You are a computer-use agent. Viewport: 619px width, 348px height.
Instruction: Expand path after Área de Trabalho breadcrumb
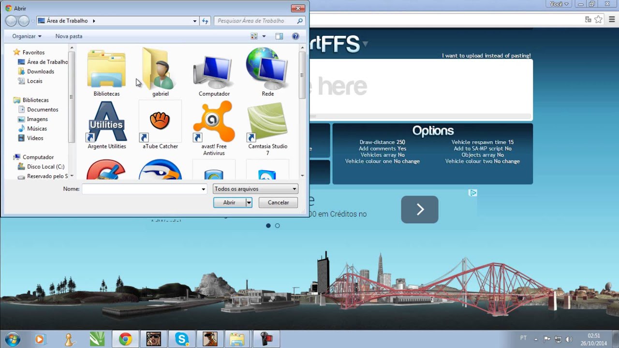click(x=94, y=21)
